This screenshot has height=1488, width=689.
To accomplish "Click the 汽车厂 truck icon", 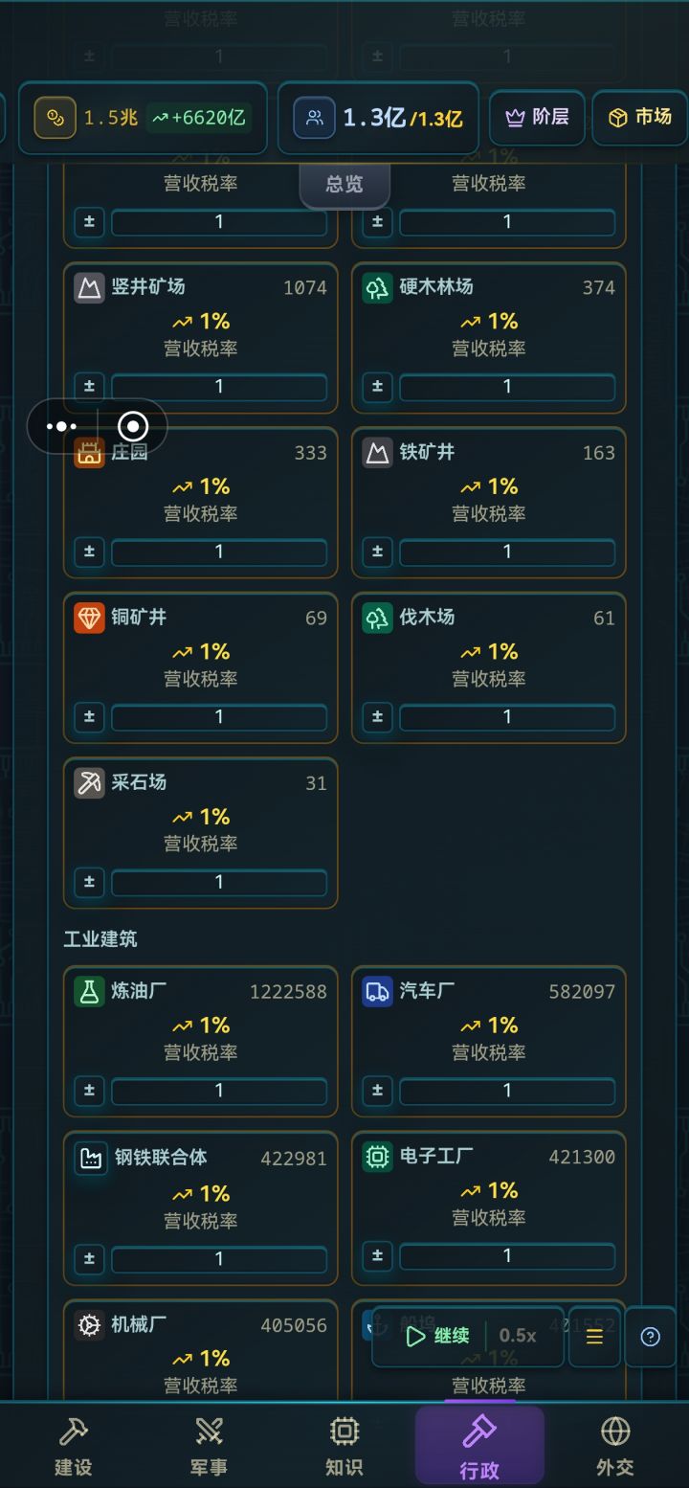I will [x=377, y=991].
